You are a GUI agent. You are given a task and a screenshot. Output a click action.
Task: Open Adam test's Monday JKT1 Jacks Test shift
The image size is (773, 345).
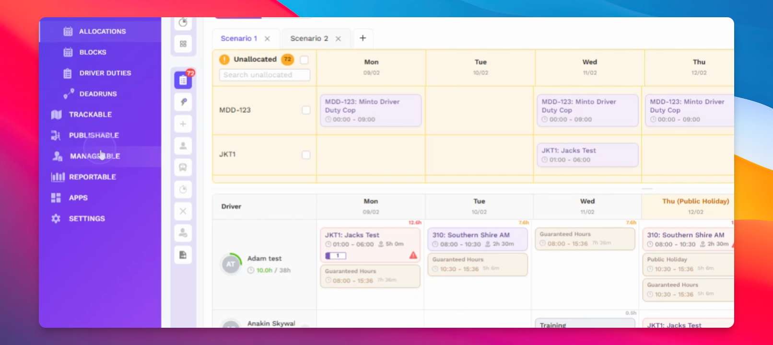(x=370, y=245)
